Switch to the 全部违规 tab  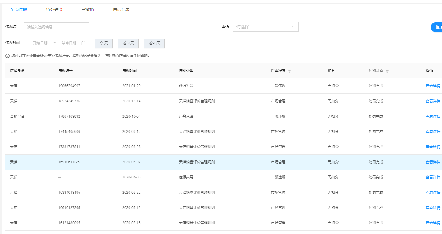tap(19, 10)
